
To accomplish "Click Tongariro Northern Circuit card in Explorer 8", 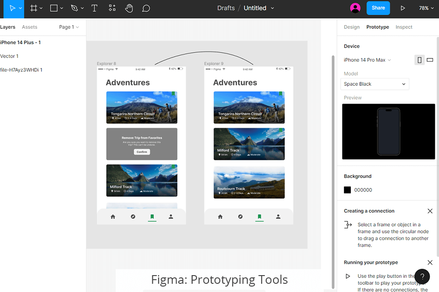I will pos(142,107).
